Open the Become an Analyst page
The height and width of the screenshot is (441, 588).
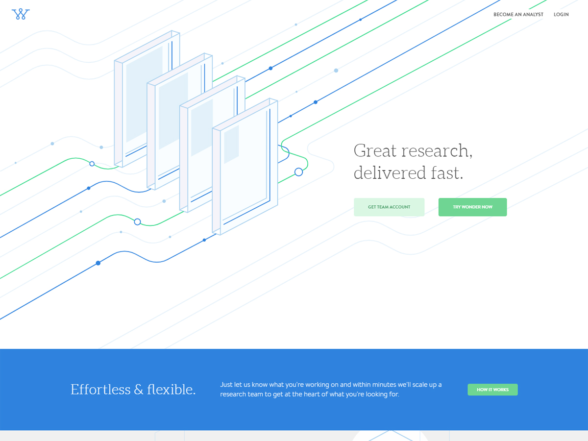point(518,15)
